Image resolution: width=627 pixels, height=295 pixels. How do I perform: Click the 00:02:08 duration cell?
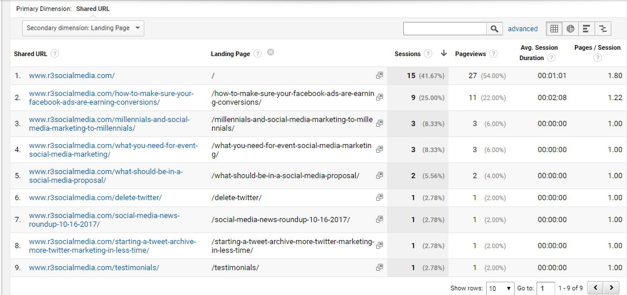tap(552, 98)
